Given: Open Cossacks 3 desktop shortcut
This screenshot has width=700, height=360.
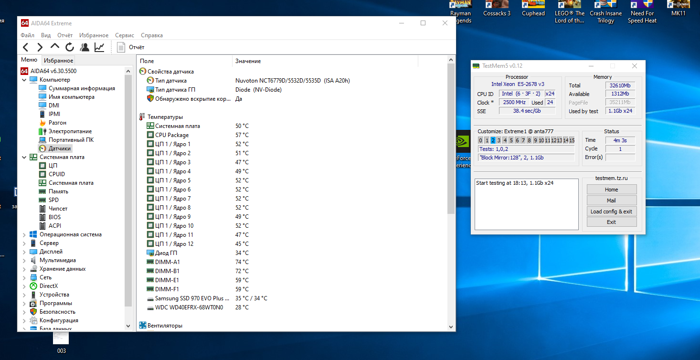Looking at the screenshot, I should tap(497, 10).
